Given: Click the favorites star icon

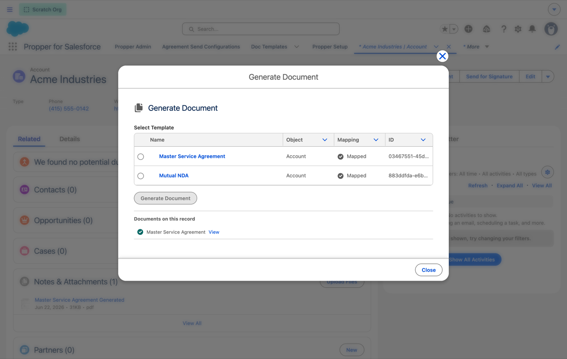Looking at the screenshot, I should click(445, 29).
